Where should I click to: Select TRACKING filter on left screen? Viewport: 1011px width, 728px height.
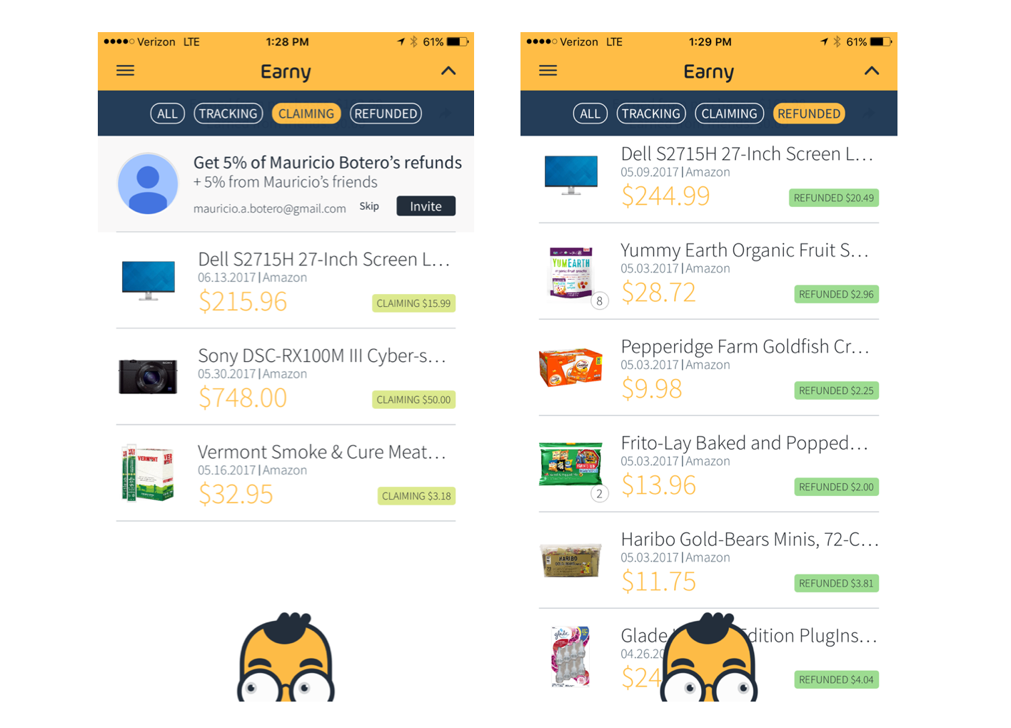[228, 113]
